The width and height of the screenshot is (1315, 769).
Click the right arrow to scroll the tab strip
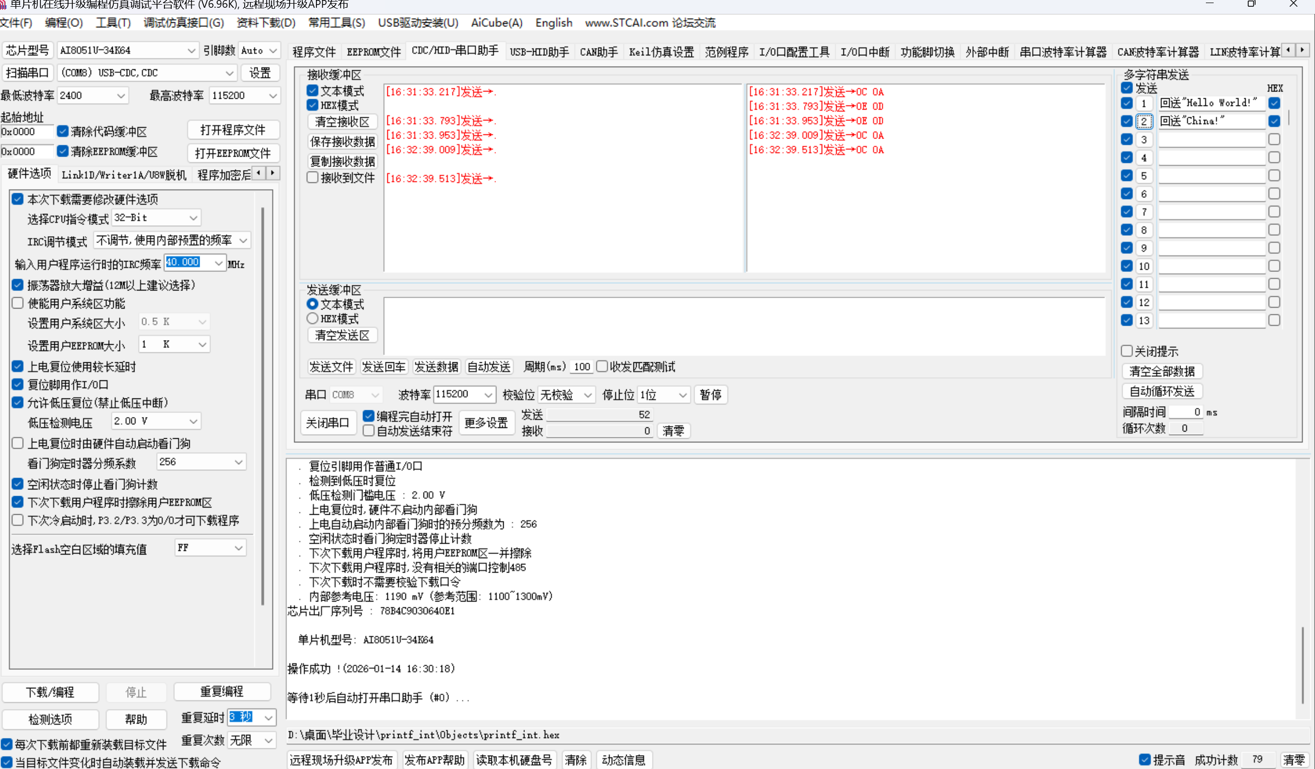[1304, 50]
